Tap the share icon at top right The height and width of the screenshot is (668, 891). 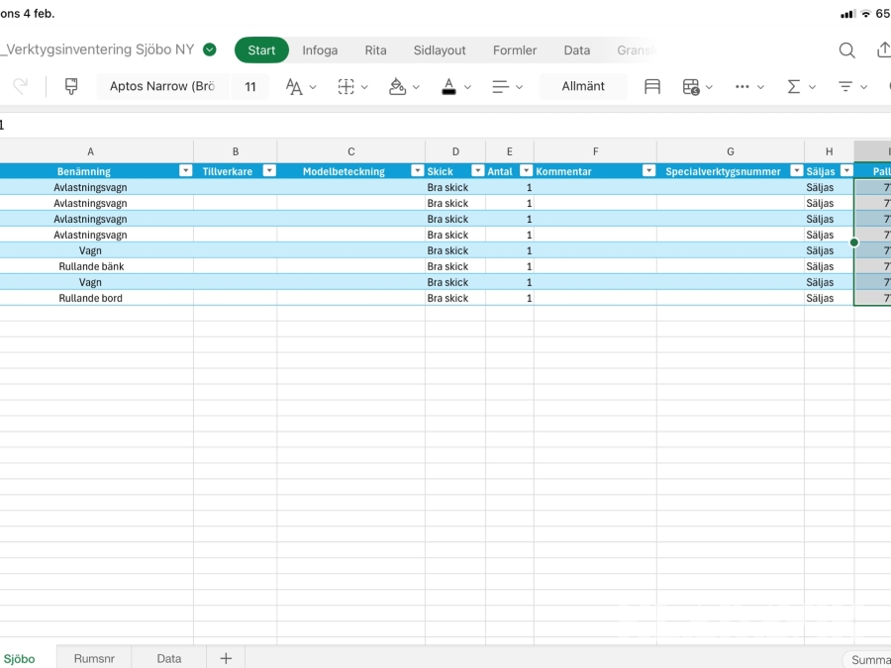tap(883, 50)
